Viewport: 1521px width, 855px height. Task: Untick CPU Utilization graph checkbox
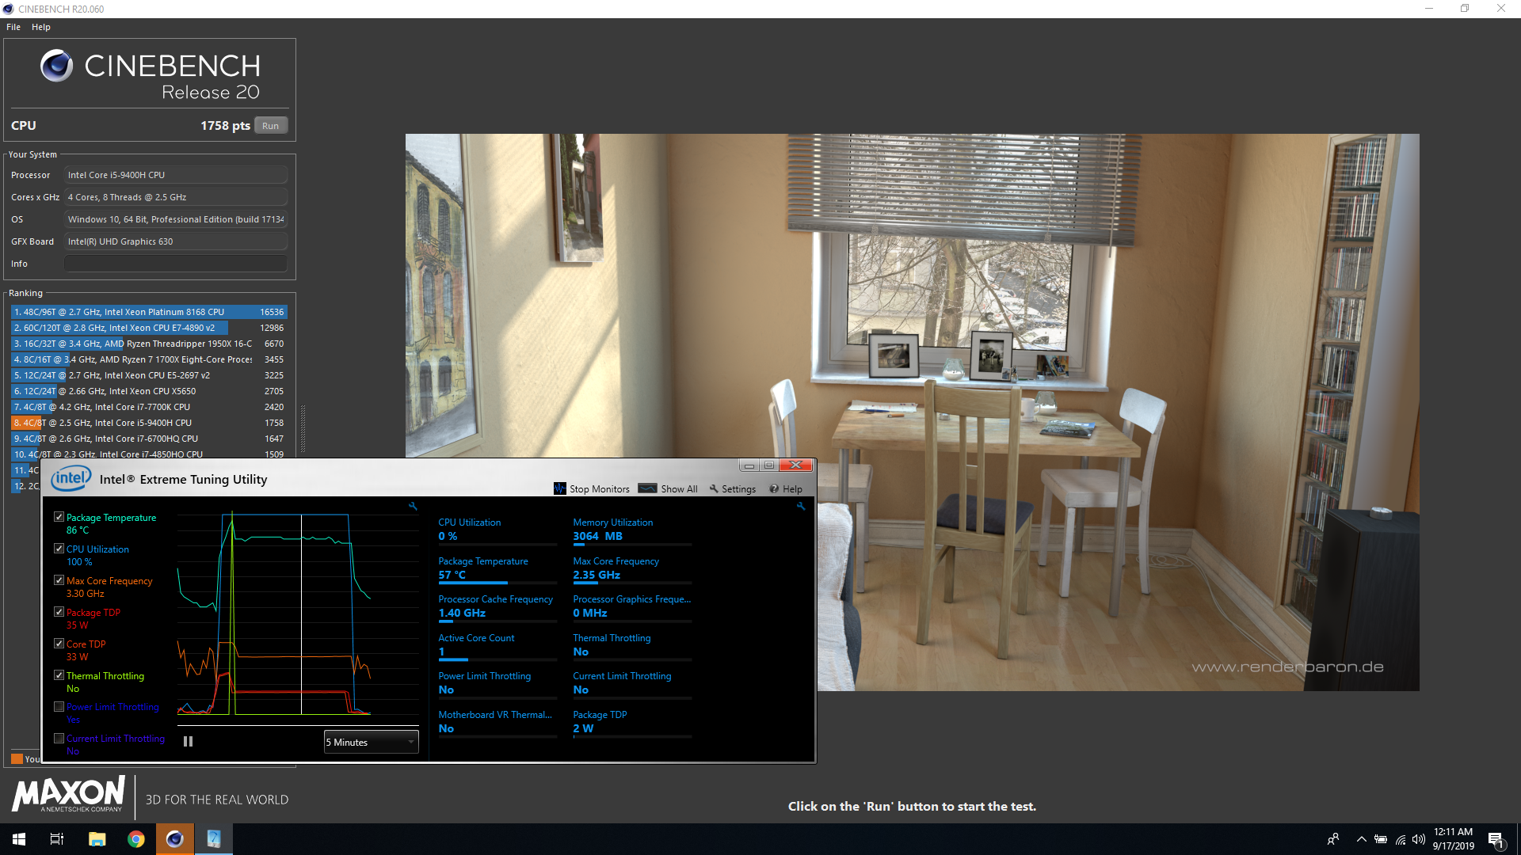click(x=59, y=549)
